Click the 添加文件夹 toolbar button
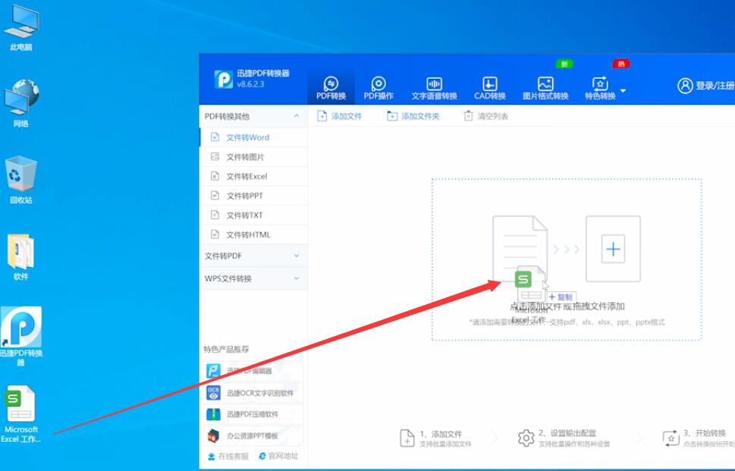735x471 pixels. [413, 116]
